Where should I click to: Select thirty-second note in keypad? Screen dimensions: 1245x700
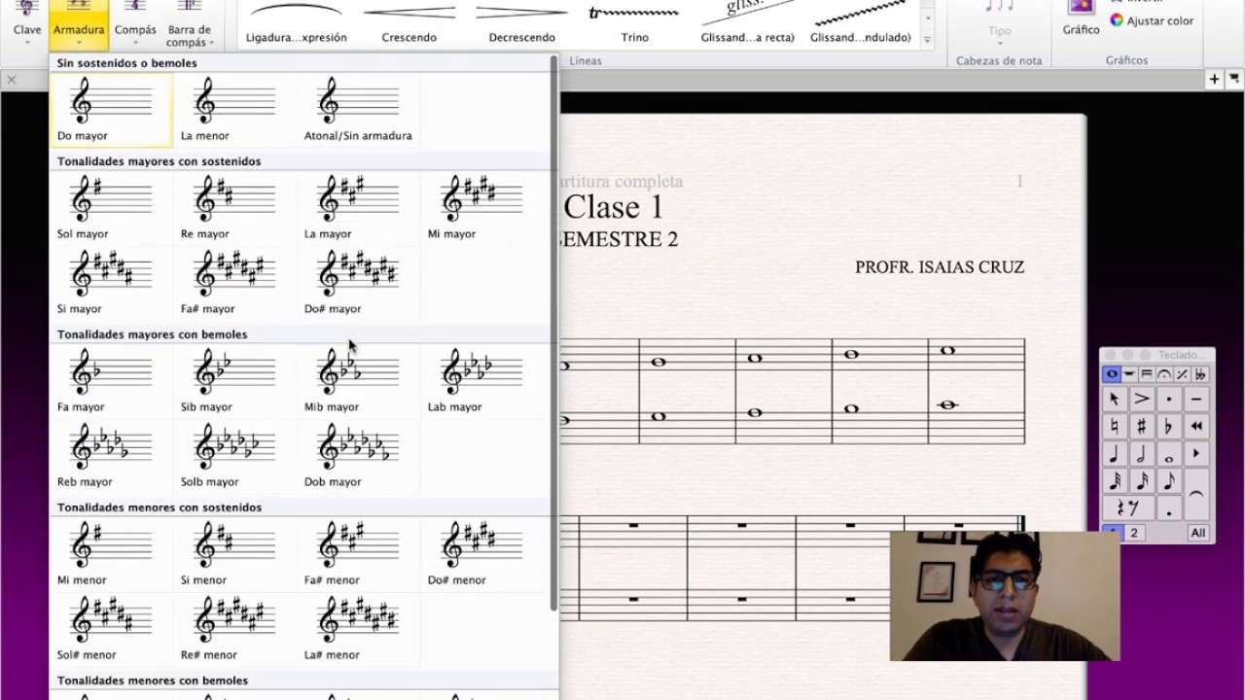tap(1115, 480)
